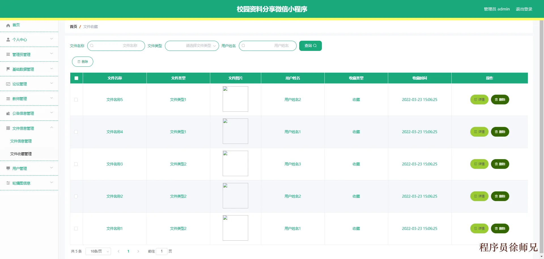Click the monitor icon for 用户管理
This screenshot has width=544, height=259.
(x=8, y=169)
